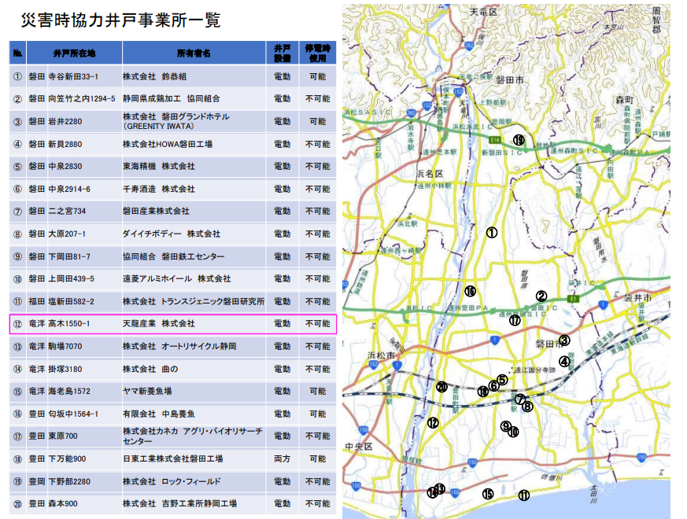This screenshot has height=519, width=687.
Task: Click map marker ⑤ near 遠江国分寺跡
Action: (502, 380)
